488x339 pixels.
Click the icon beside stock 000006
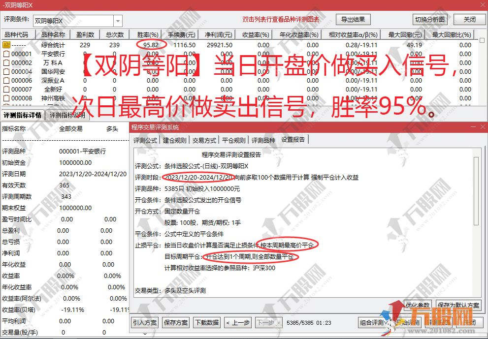tap(6, 81)
